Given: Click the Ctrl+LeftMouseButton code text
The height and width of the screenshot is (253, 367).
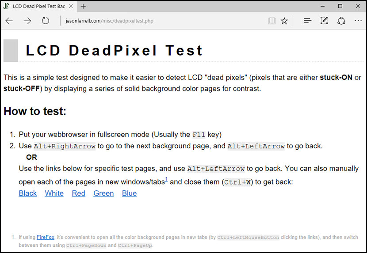Looking at the screenshot, I should [x=248, y=238].
